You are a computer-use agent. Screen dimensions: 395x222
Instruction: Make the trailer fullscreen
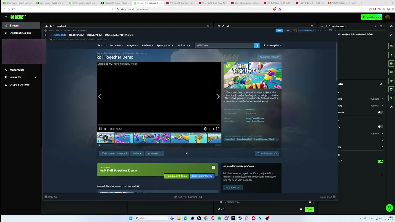click(x=218, y=129)
